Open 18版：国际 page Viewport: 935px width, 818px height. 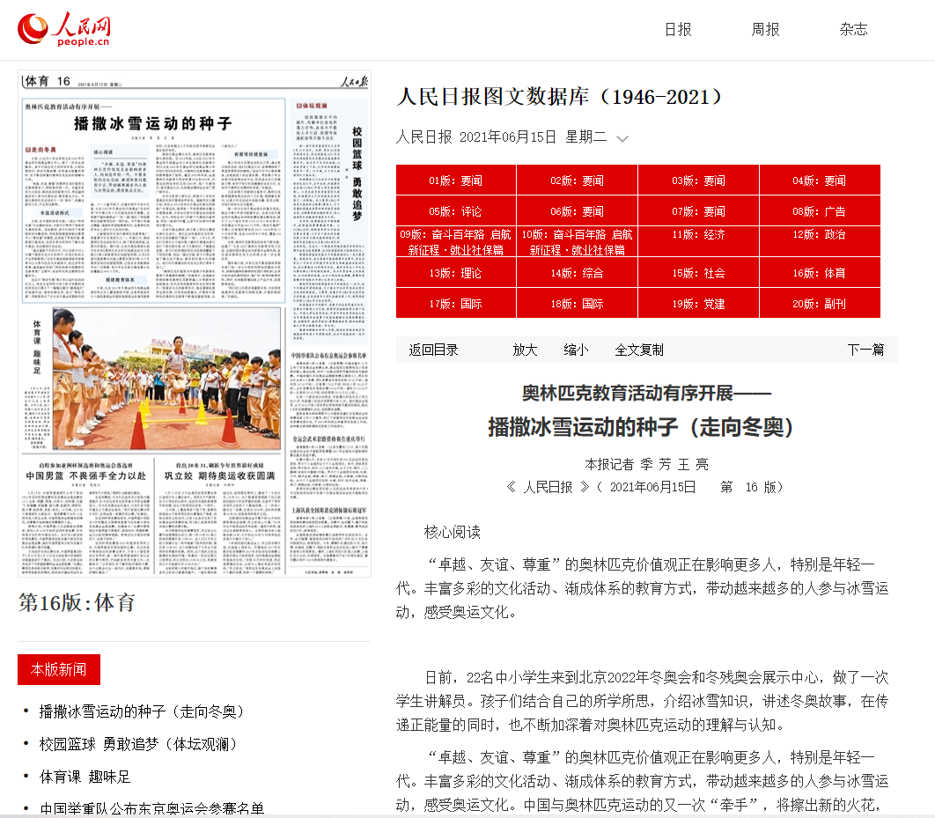[x=578, y=304]
